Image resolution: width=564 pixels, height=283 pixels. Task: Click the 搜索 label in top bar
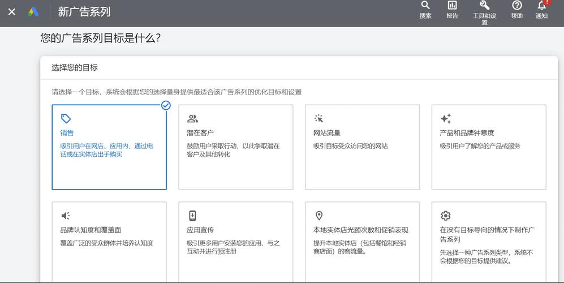(x=425, y=16)
